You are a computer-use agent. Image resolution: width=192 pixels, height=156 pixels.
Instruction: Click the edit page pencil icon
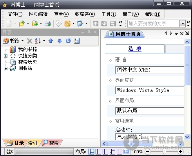point(80,24)
